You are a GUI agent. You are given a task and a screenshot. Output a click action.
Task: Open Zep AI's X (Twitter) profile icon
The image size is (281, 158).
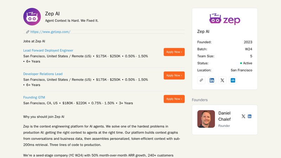pyautogui.click(x=222, y=80)
